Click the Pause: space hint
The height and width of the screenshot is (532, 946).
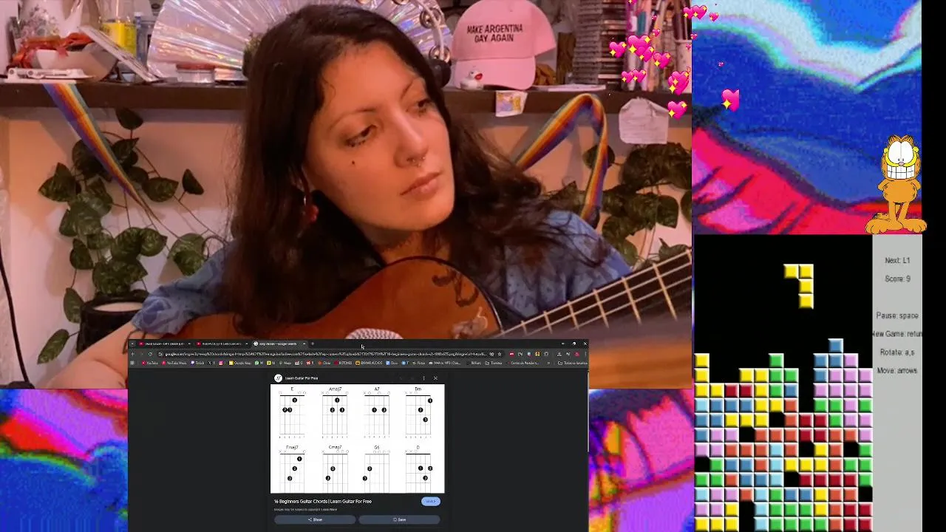897,316
